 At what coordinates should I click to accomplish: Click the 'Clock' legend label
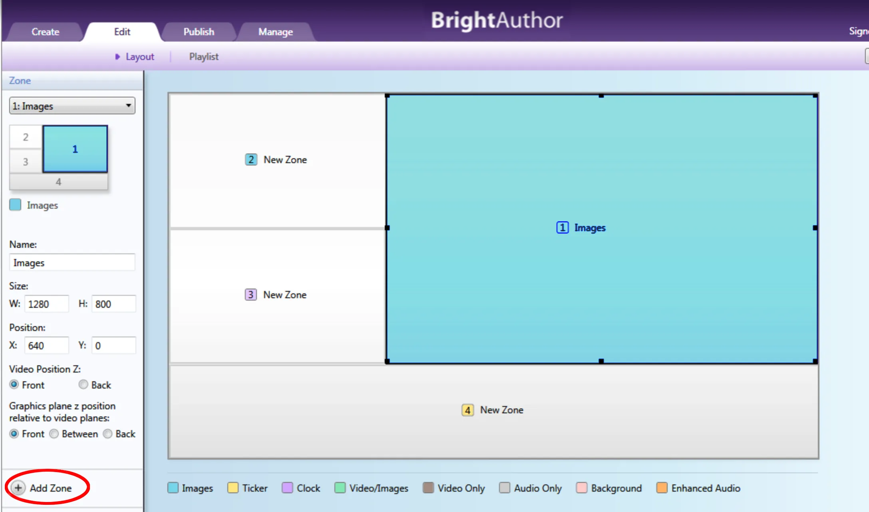(308, 488)
